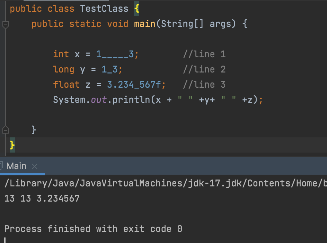Image resolution: width=327 pixels, height=243 pixels.
Task: Click the run tab icon beside Main label
Action: click(x=2, y=166)
